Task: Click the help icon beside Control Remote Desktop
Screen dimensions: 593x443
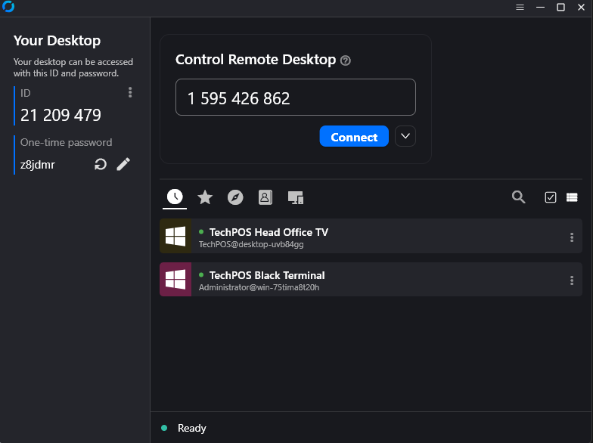Action: (x=346, y=60)
